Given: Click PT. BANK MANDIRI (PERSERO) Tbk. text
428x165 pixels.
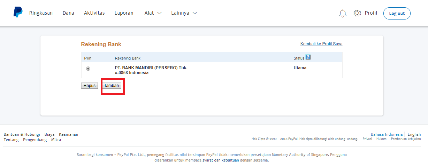Looking at the screenshot, I should tap(151, 68).
